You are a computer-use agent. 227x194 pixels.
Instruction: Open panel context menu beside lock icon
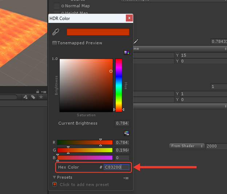click(x=44, y=92)
